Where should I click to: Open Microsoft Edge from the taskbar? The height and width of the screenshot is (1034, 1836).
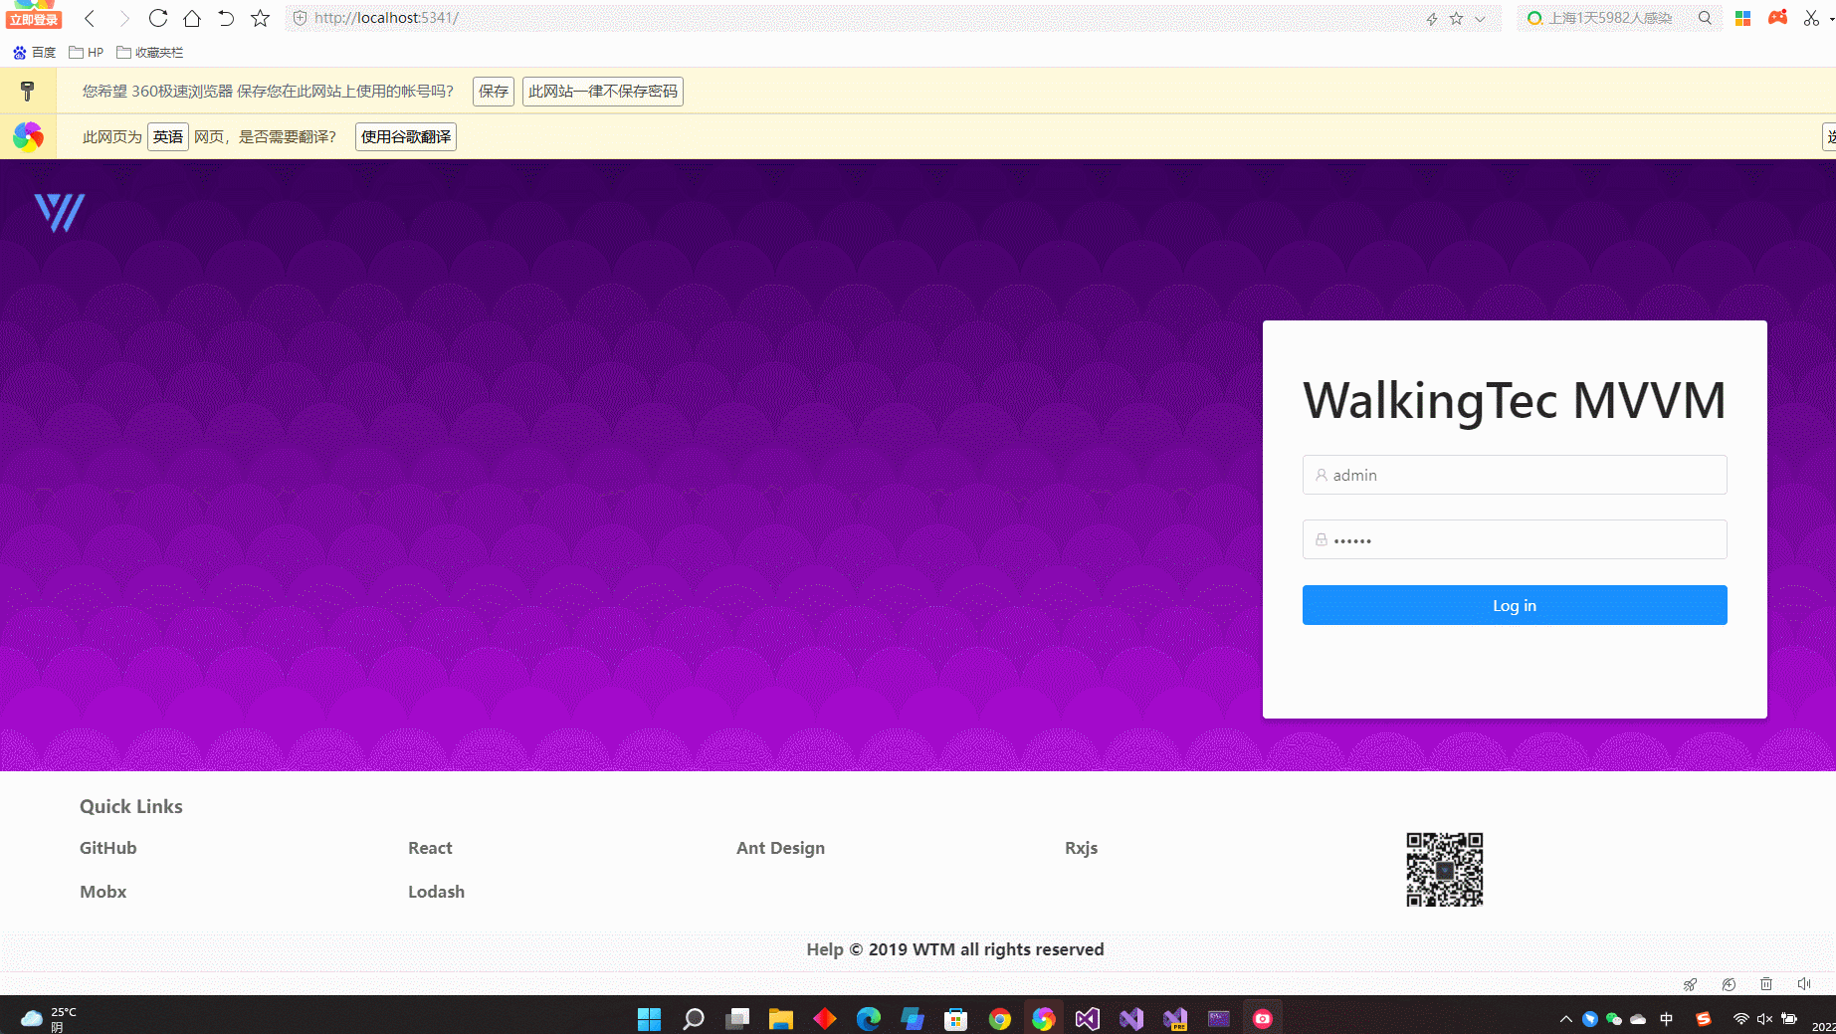coord(869,1019)
